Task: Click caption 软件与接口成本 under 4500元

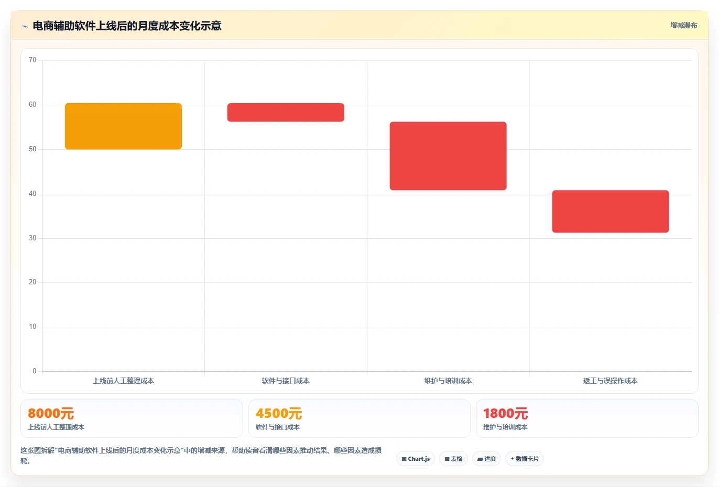Action: [278, 427]
